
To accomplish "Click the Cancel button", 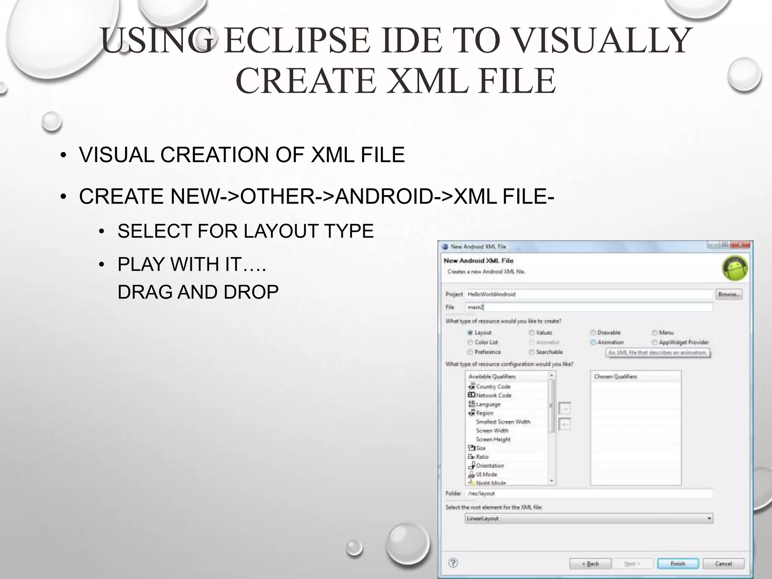I will (723, 564).
